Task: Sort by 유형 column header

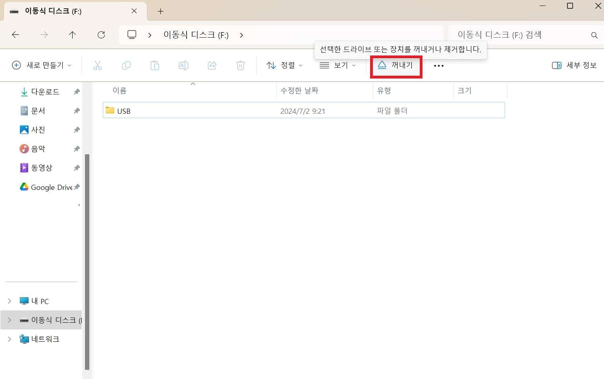Action: point(384,91)
